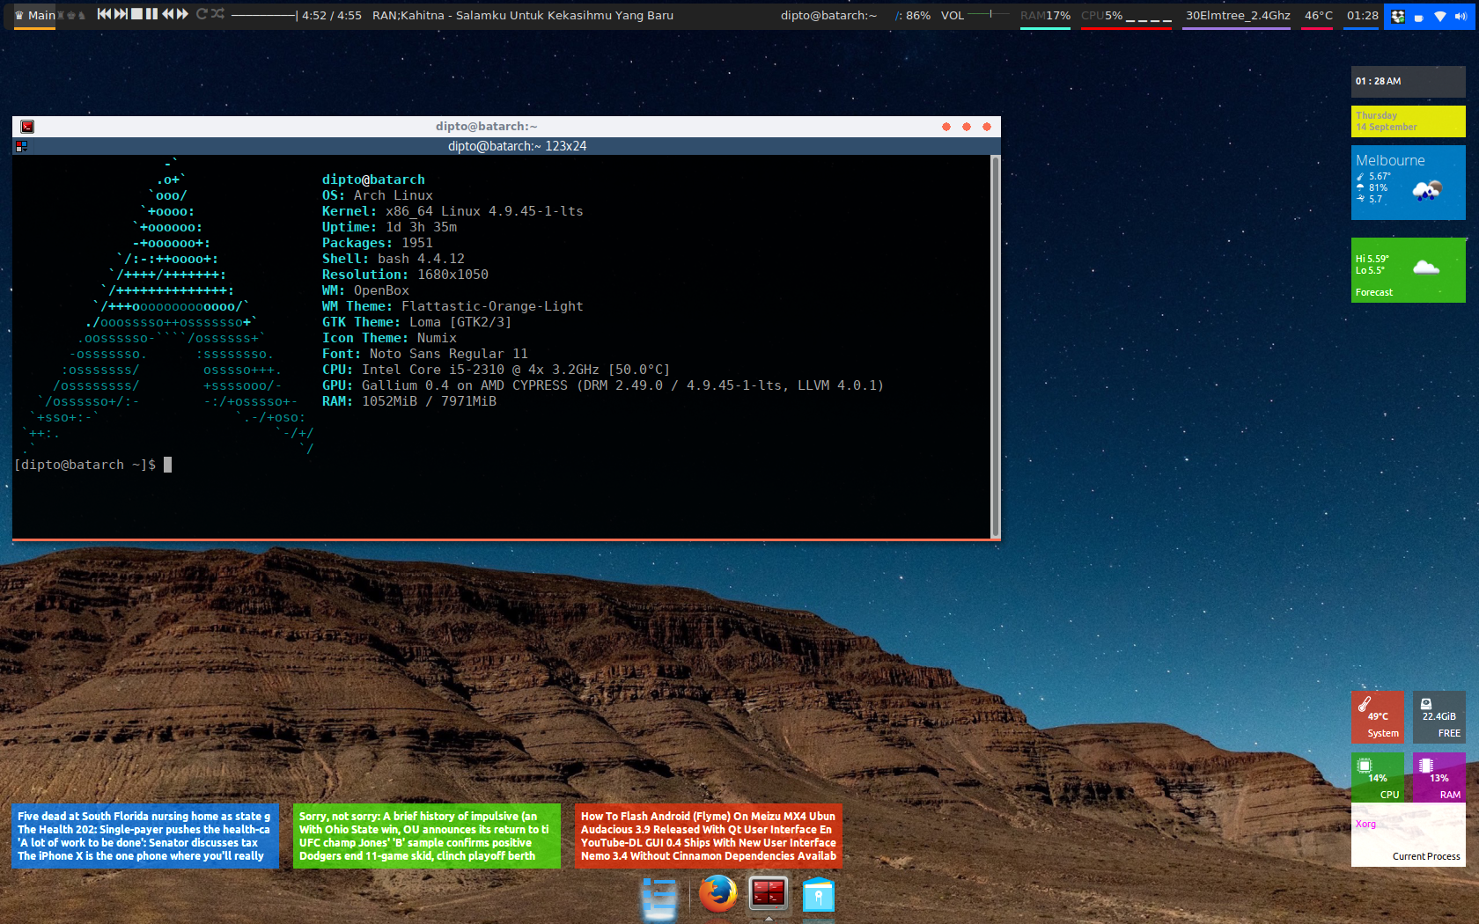Switch to the king icon workspace
1479x924 pixels.
[x=71, y=15]
